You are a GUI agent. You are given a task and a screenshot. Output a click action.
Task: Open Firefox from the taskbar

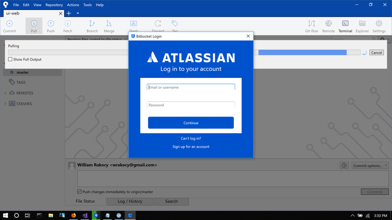(x=73, y=215)
